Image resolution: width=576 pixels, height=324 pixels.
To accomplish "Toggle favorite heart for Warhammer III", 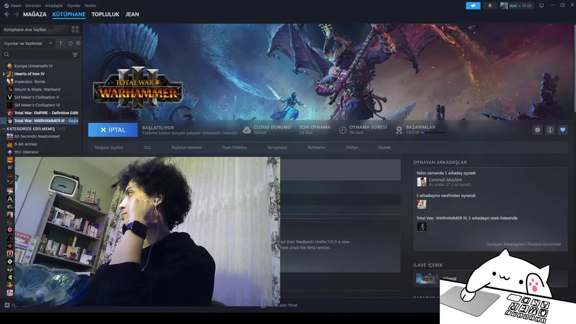I will 562,130.
